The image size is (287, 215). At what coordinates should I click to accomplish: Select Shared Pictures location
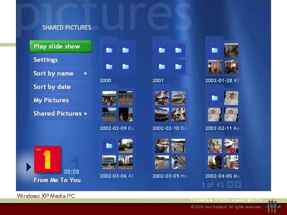[x=61, y=113]
